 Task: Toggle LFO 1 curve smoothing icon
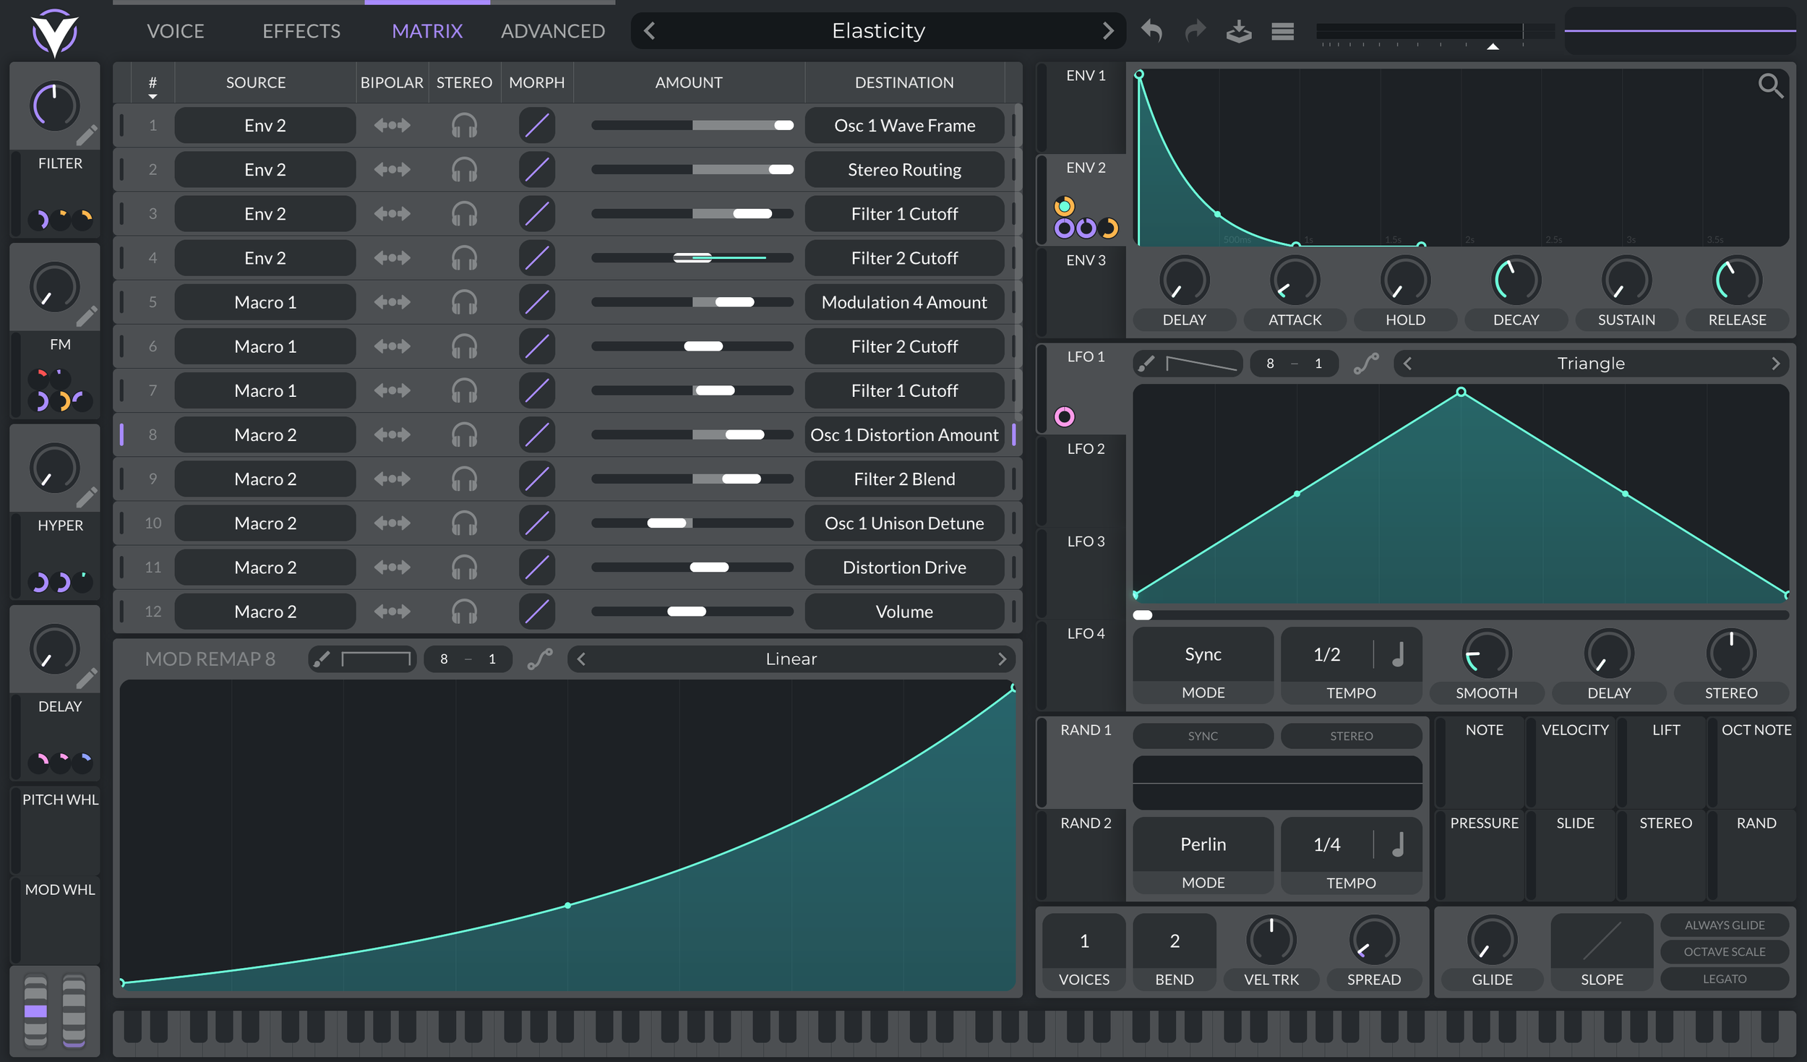[x=1365, y=364]
